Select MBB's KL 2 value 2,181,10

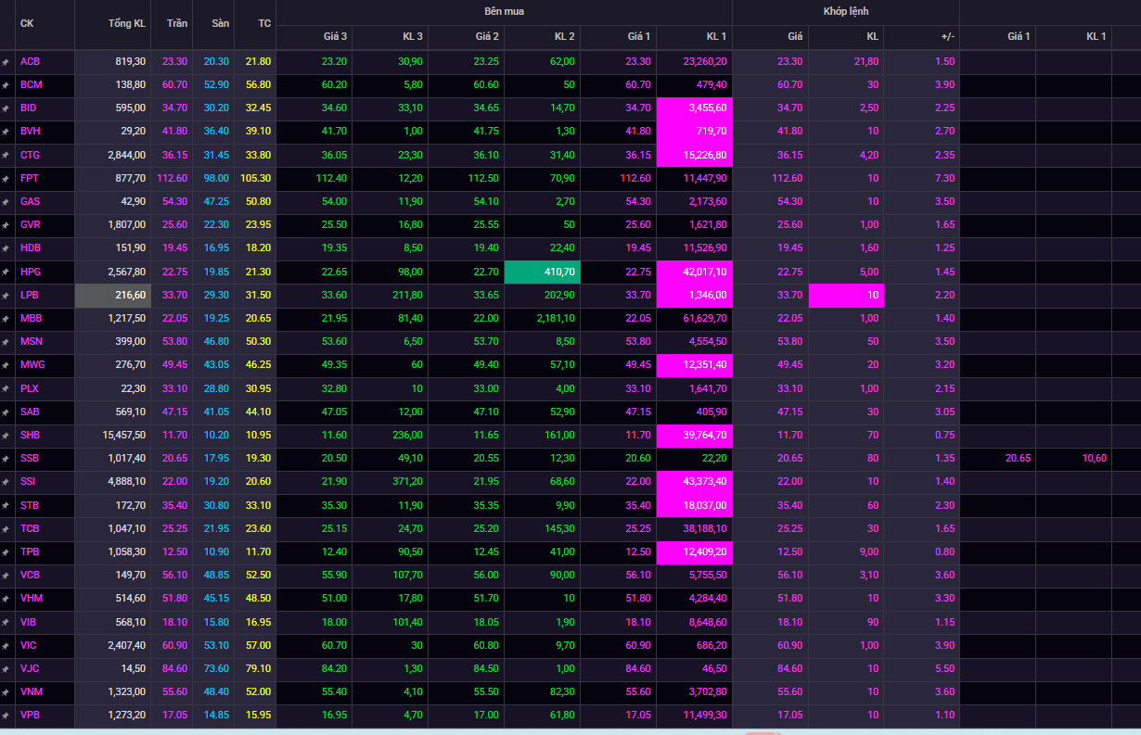point(555,318)
